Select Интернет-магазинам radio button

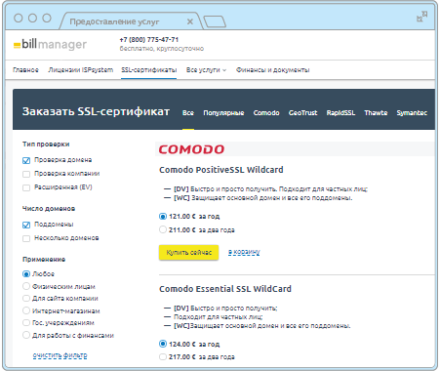pos(26,310)
